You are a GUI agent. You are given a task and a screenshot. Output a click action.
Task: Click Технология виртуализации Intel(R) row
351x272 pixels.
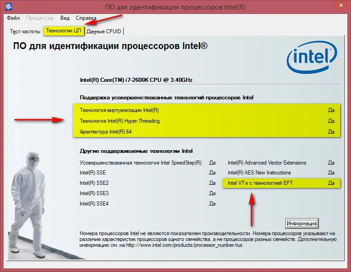(x=207, y=110)
